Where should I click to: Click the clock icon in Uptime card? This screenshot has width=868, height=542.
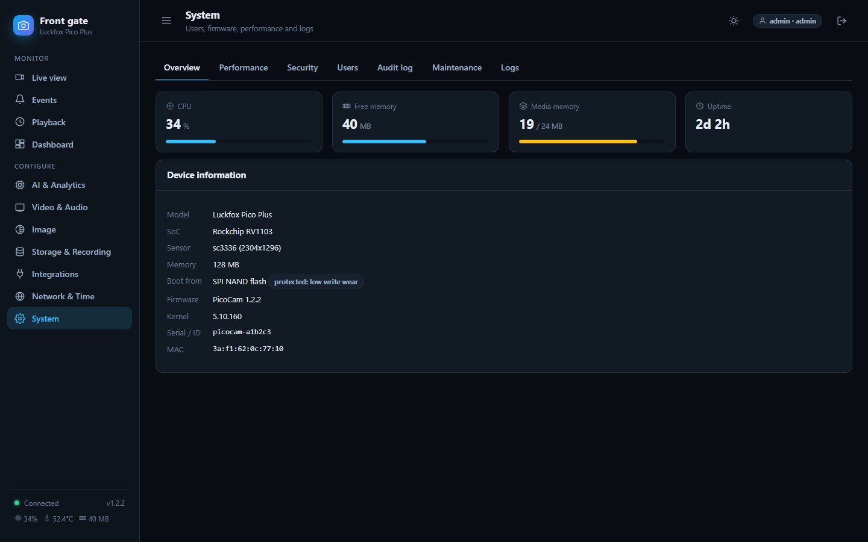(x=700, y=106)
